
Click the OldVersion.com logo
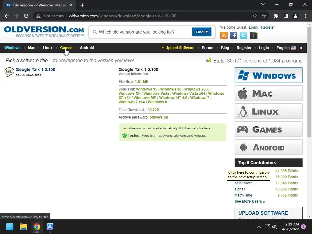[44, 31]
